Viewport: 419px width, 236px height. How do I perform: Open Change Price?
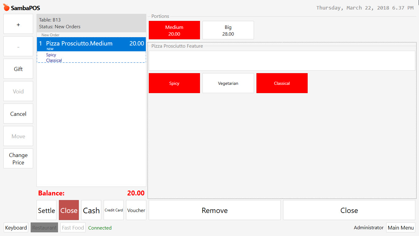[18, 158]
